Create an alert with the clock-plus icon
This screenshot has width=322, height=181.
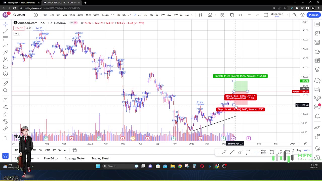click(x=232, y=15)
